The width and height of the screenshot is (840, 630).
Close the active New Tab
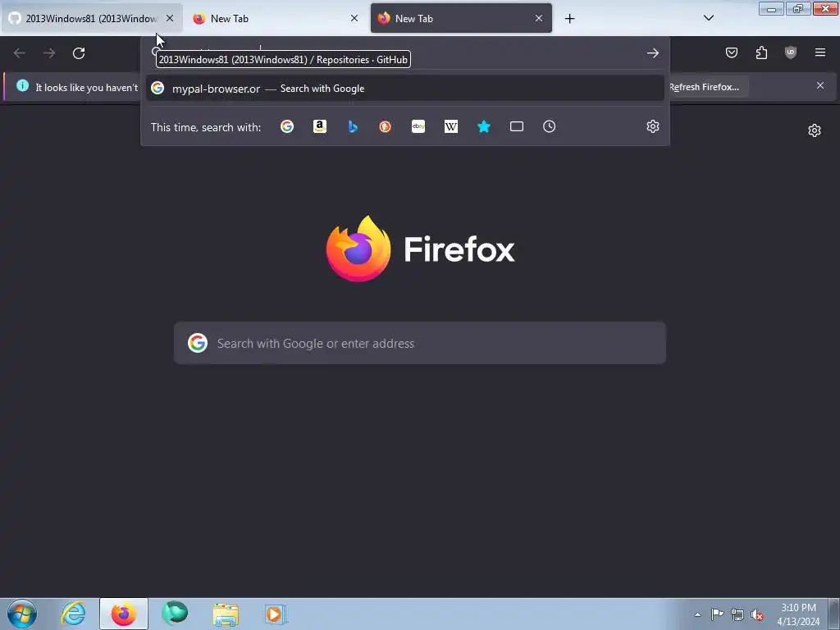(x=539, y=18)
